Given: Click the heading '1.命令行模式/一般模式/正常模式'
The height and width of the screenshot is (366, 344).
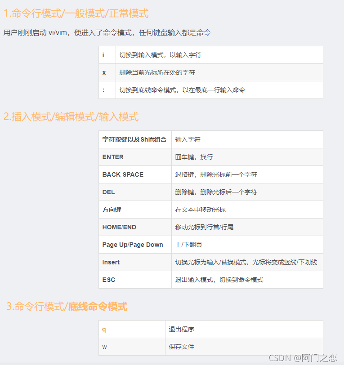Looking at the screenshot, I should point(76,13).
